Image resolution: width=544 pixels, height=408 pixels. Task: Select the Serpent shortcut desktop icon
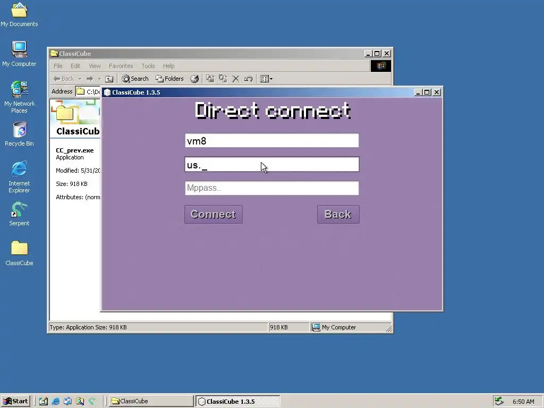pos(19,214)
